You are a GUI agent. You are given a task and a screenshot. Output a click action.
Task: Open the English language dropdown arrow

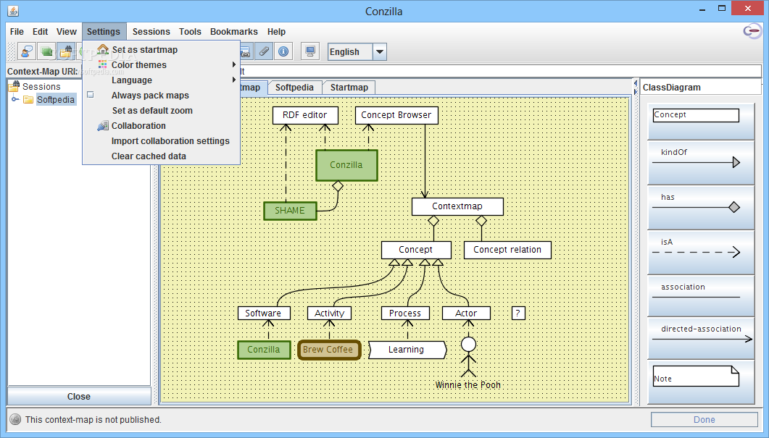[x=380, y=51]
